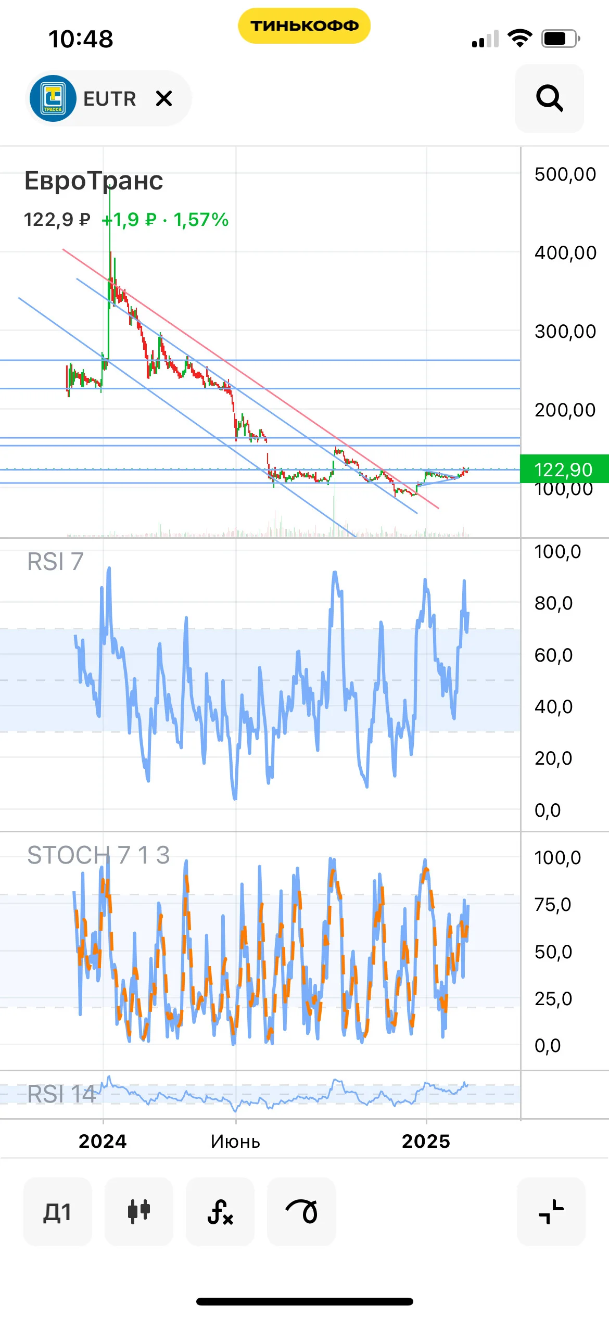The height and width of the screenshot is (1318, 609).
Task: Tap the 10:48 clock in status bar
Action: tap(81, 39)
